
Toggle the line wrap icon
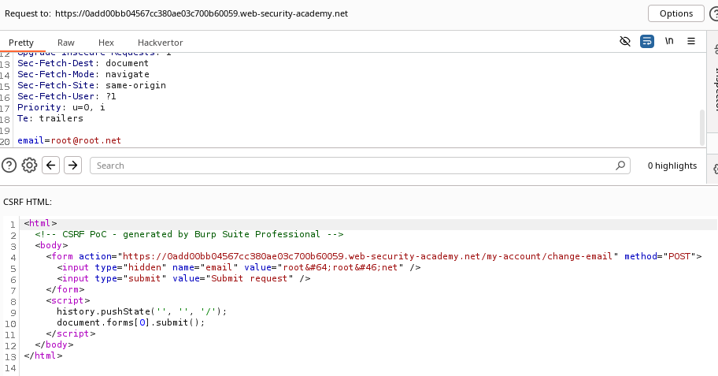(647, 41)
